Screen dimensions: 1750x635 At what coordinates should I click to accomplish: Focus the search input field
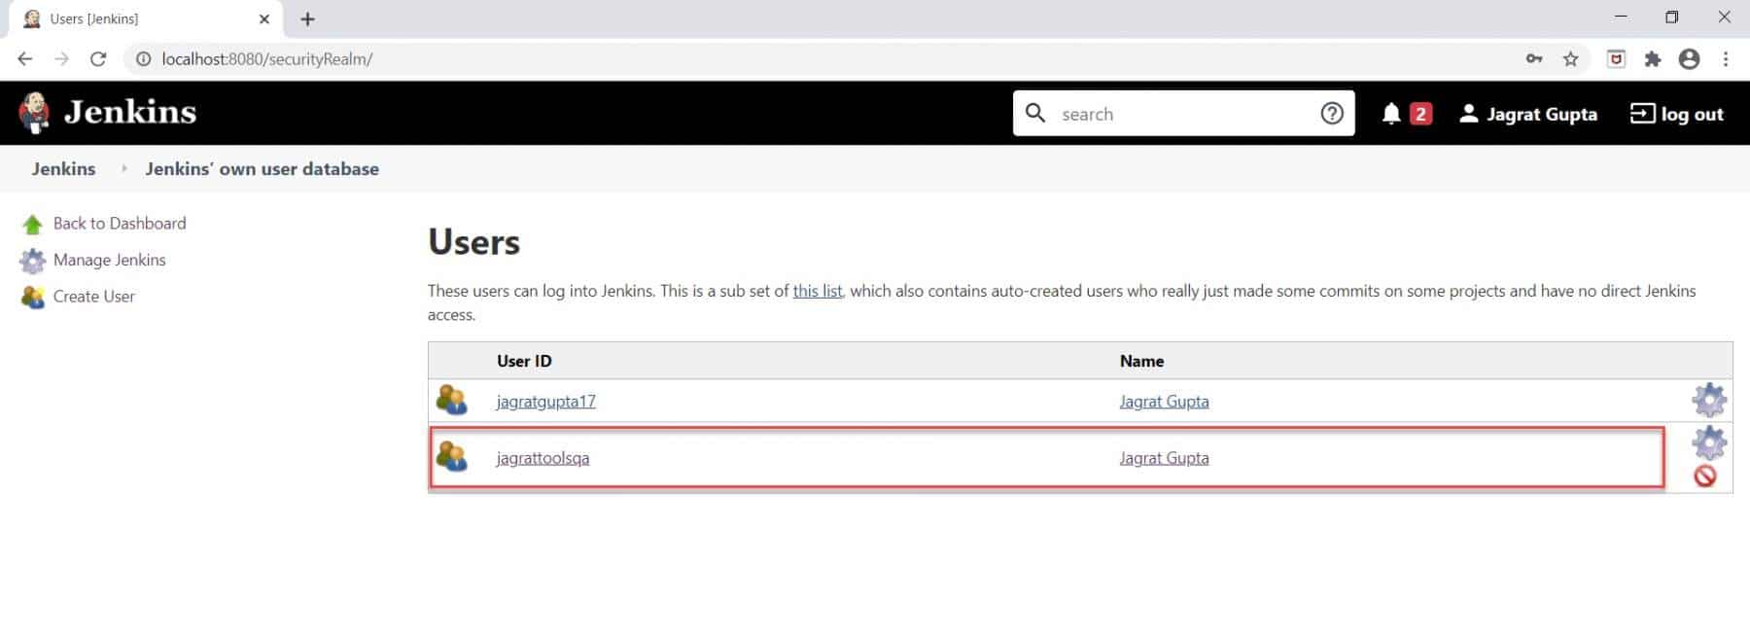click(x=1183, y=114)
